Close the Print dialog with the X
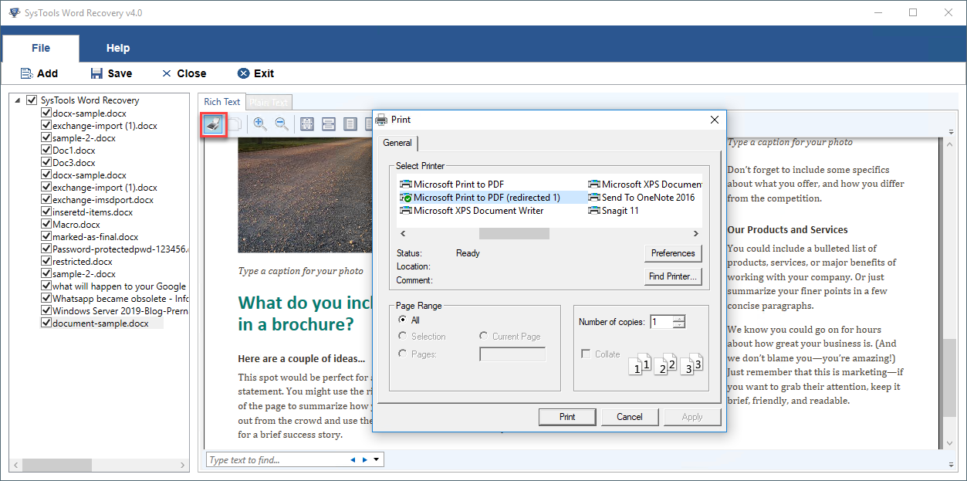967x481 pixels. [715, 120]
